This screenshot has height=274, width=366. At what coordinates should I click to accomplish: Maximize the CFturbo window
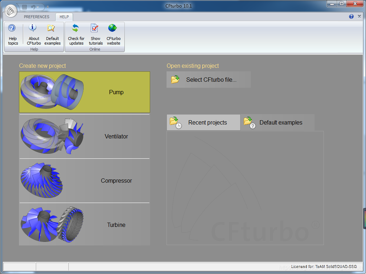[342, 4]
